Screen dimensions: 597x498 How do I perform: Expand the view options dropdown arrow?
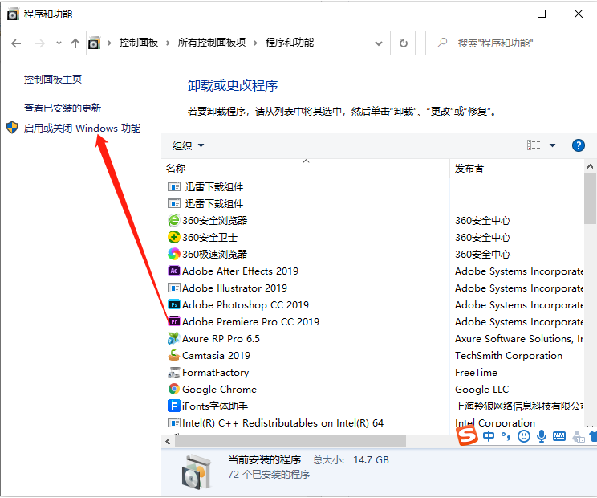click(x=553, y=145)
